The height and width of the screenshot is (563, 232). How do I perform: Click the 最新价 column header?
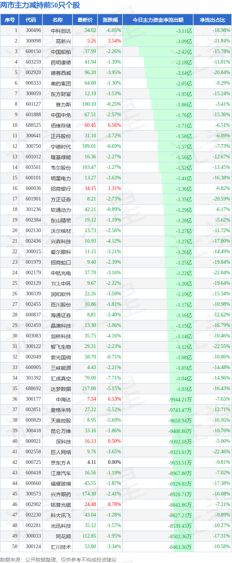click(85, 20)
